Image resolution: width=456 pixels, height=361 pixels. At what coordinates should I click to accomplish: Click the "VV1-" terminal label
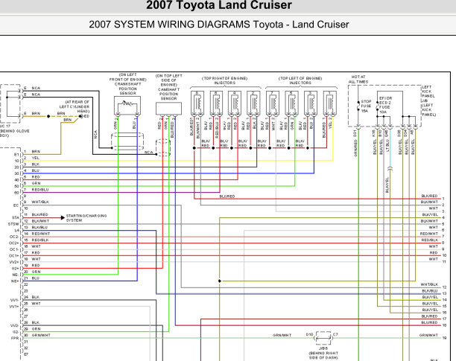point(14,300)
